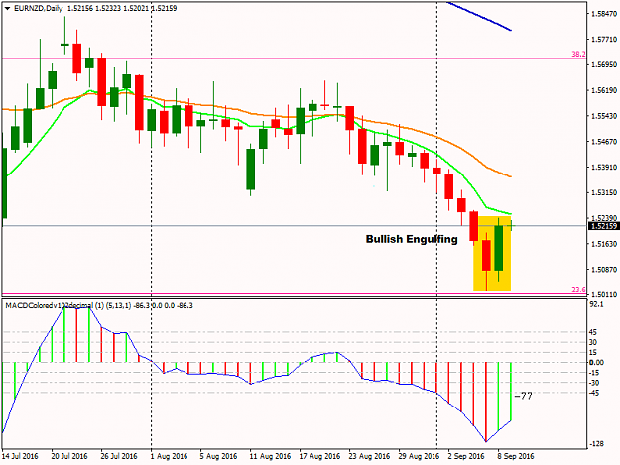Click the 14 Jul 2016 date label
The image size is (620, 465).
tap(20, 456)
